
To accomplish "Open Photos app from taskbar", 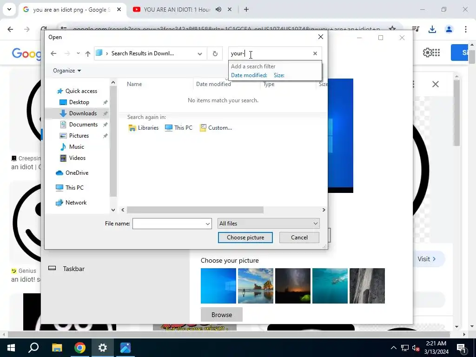I will pyautogui.click(x=125, y=348).
